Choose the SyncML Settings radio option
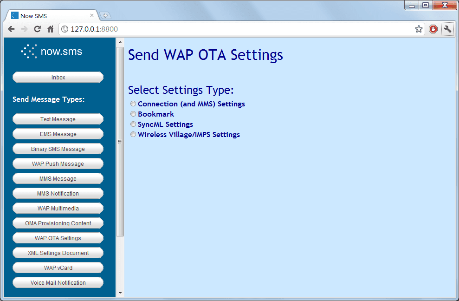The height and width of the screenshot is (301, 459). [133, 124]
